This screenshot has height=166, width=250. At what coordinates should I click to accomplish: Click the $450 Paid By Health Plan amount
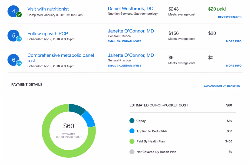pos(229,141)
